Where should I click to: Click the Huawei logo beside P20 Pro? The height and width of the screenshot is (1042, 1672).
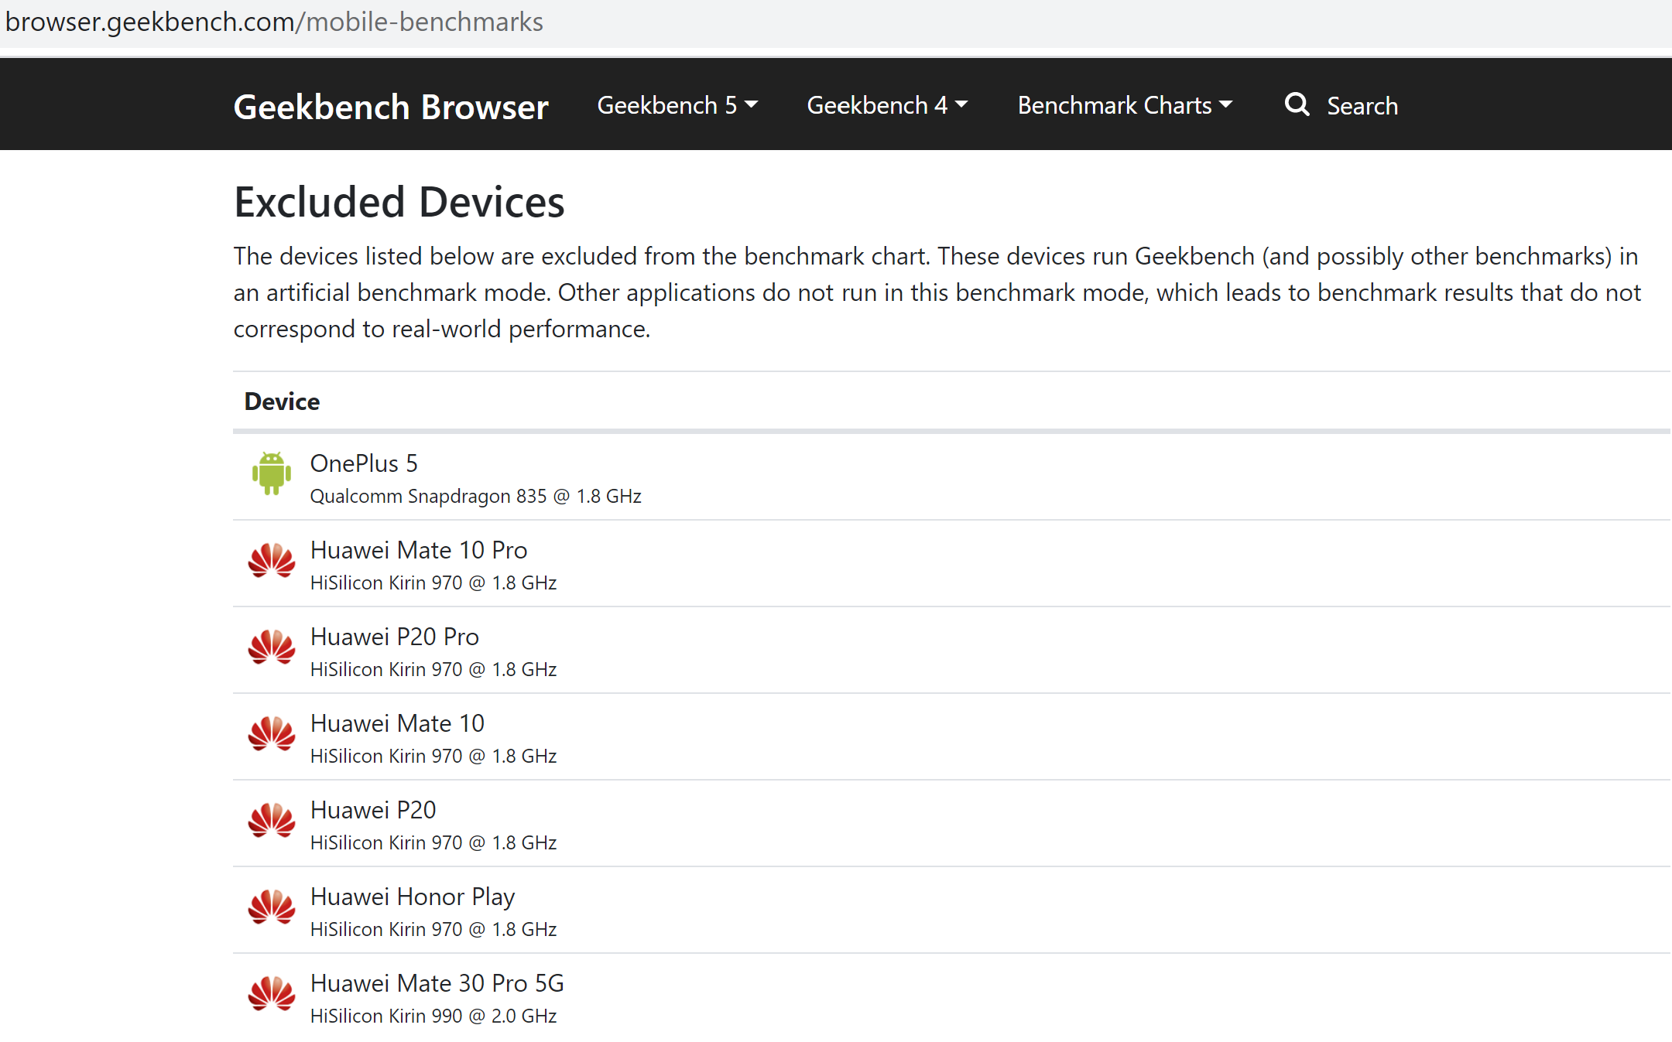272,647
